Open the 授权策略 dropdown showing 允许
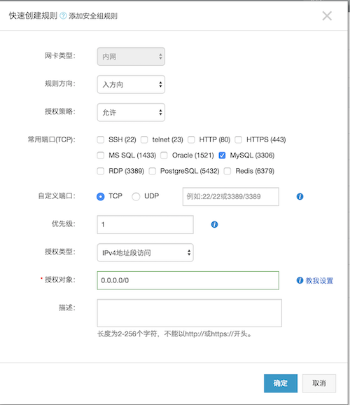Screen dimensions: 350x405 [131, 112]
